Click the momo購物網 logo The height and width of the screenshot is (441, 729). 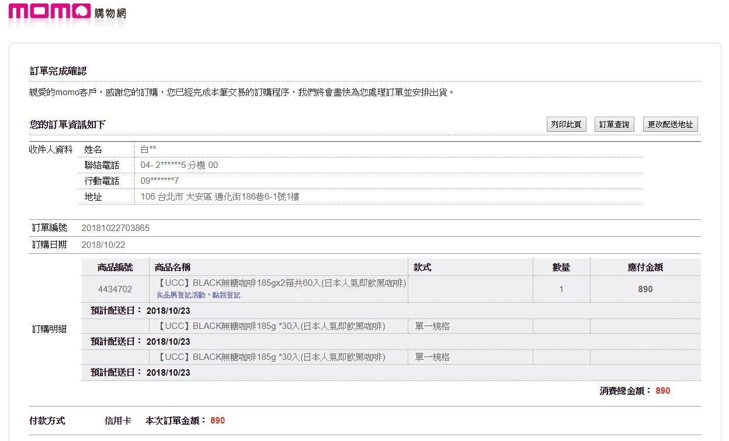67,12
